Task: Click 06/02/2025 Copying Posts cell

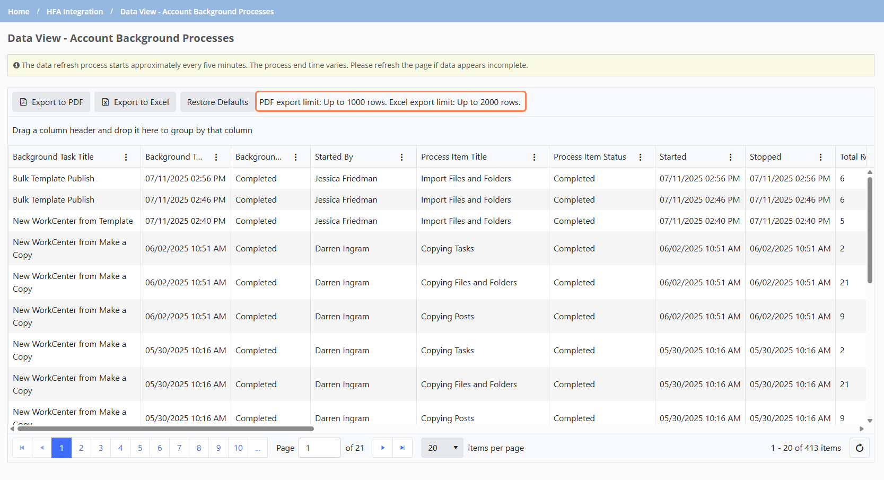Action: (483, 316)
